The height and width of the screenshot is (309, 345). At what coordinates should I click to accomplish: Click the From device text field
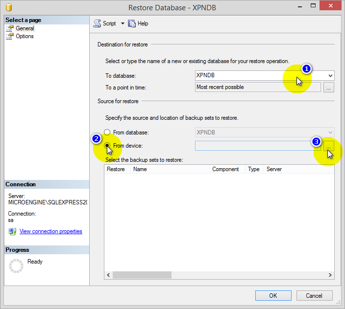tap(257, 146)
